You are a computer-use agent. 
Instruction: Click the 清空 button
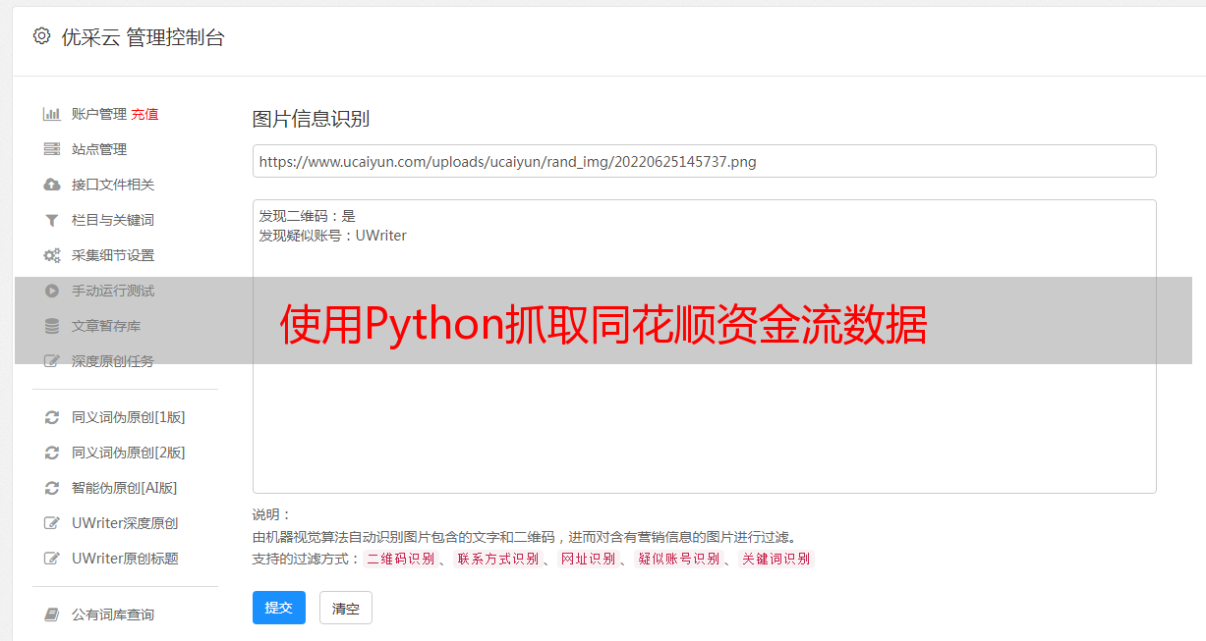(x=346, y=608)
